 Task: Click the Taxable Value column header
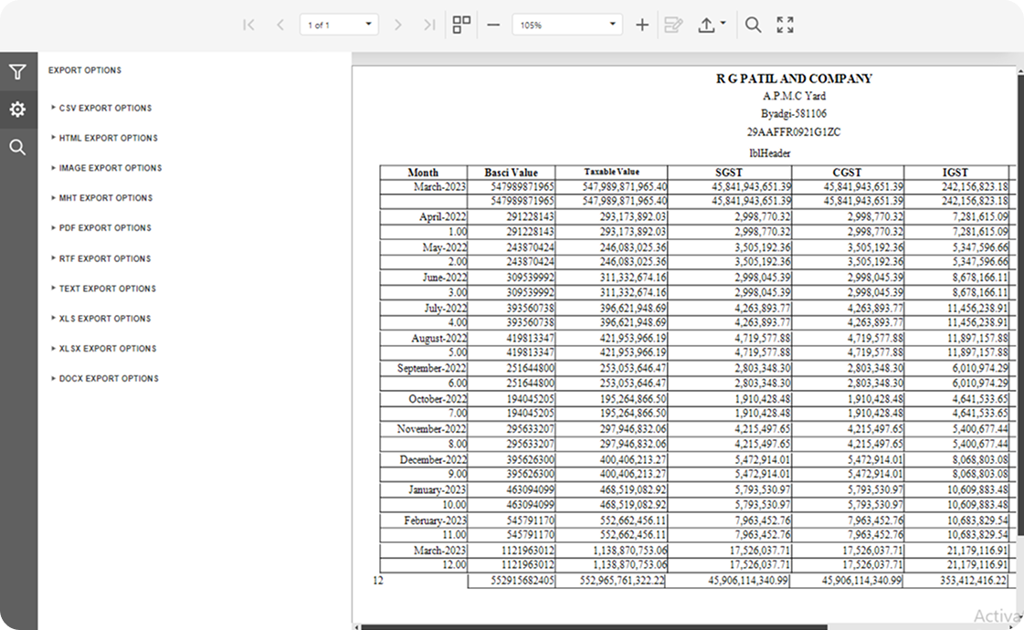point(611,172)
